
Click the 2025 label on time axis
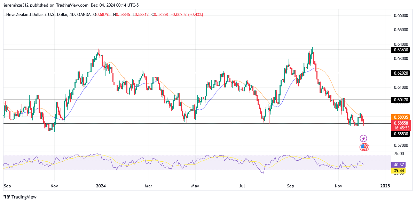pyautogui.click(x=385, y=186)
